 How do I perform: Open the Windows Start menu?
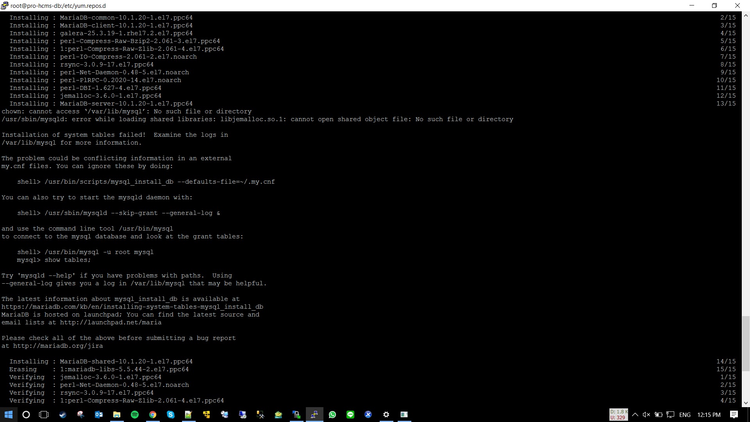9,415
